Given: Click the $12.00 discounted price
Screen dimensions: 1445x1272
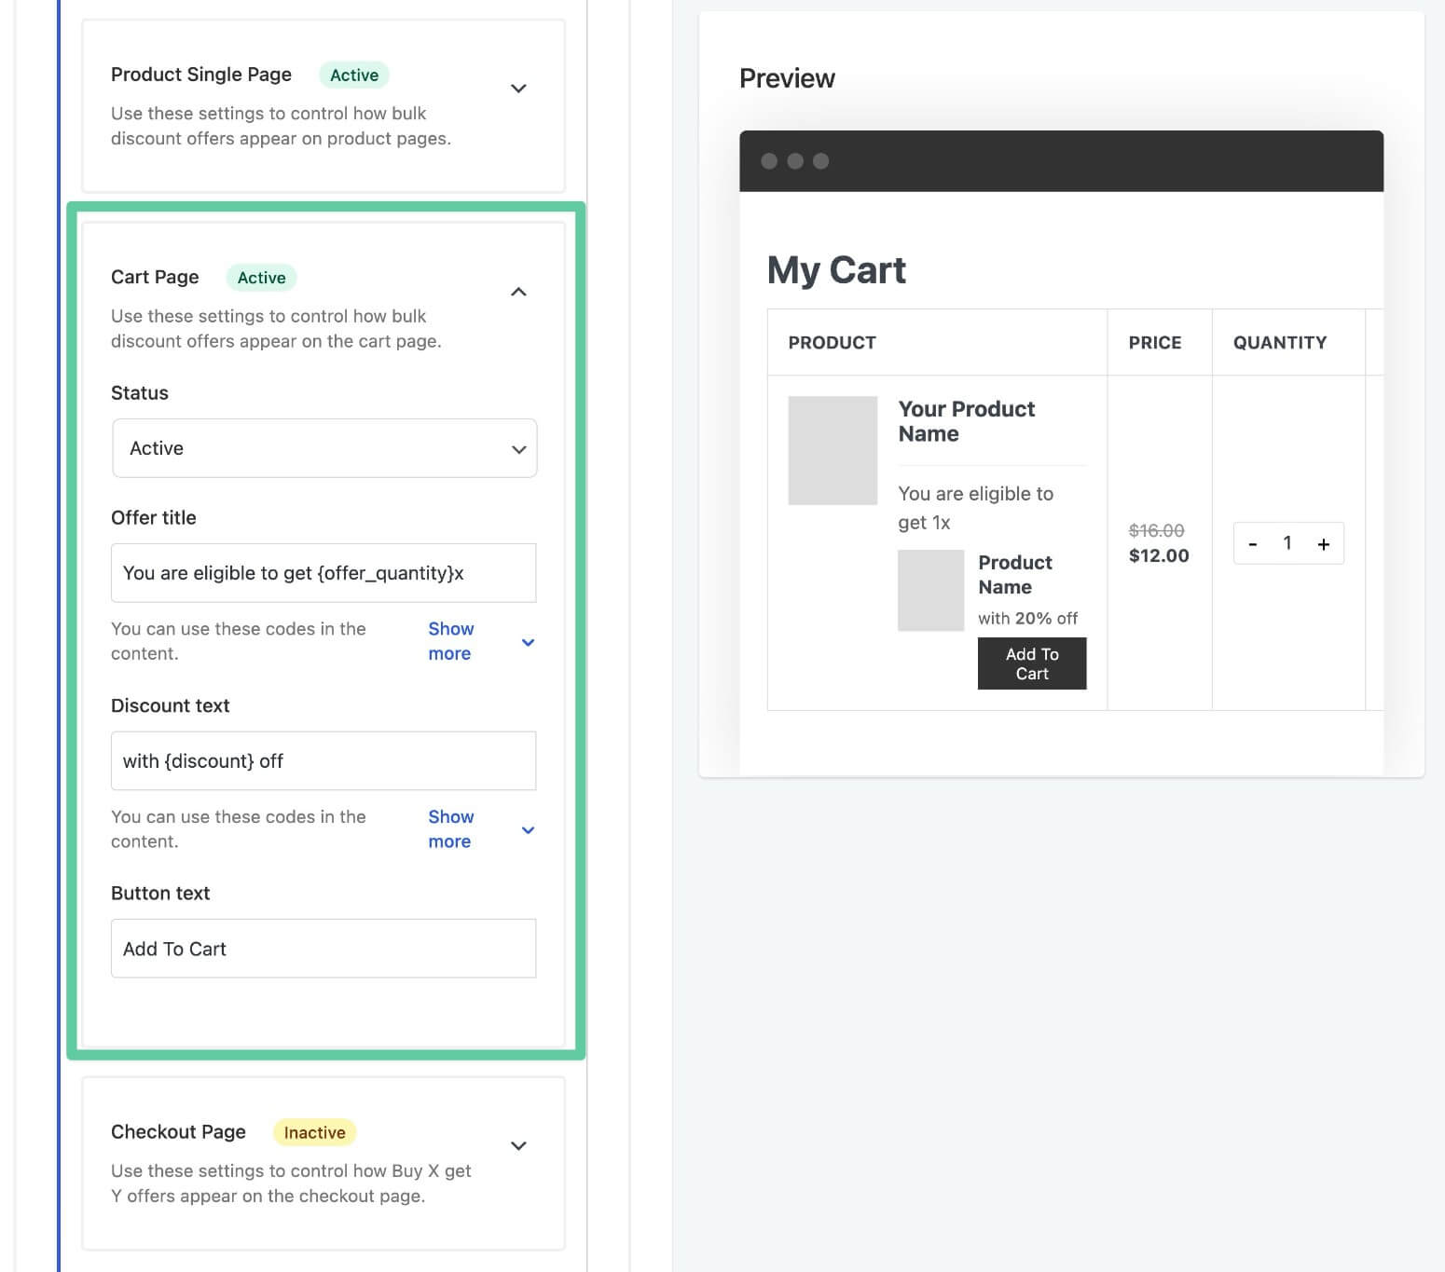Looking at the screenshot, I should click(x=1159, y=555).
